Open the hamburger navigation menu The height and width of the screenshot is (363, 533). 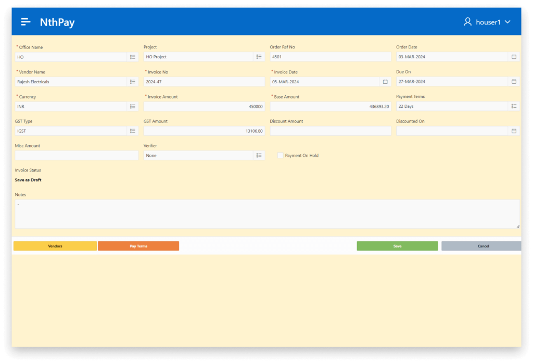[26, 22]
